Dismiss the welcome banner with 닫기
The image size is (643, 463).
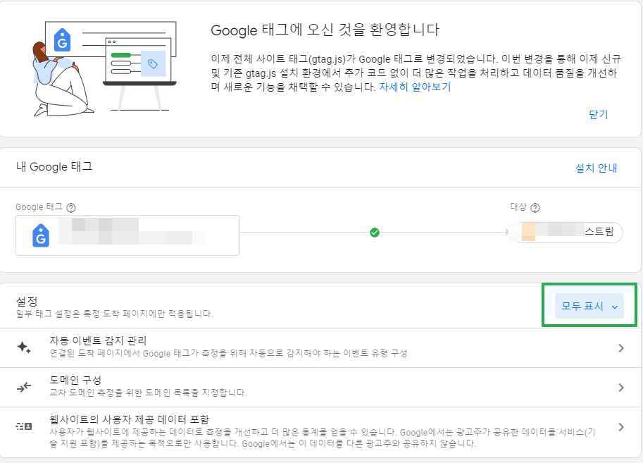click(599, 115)
